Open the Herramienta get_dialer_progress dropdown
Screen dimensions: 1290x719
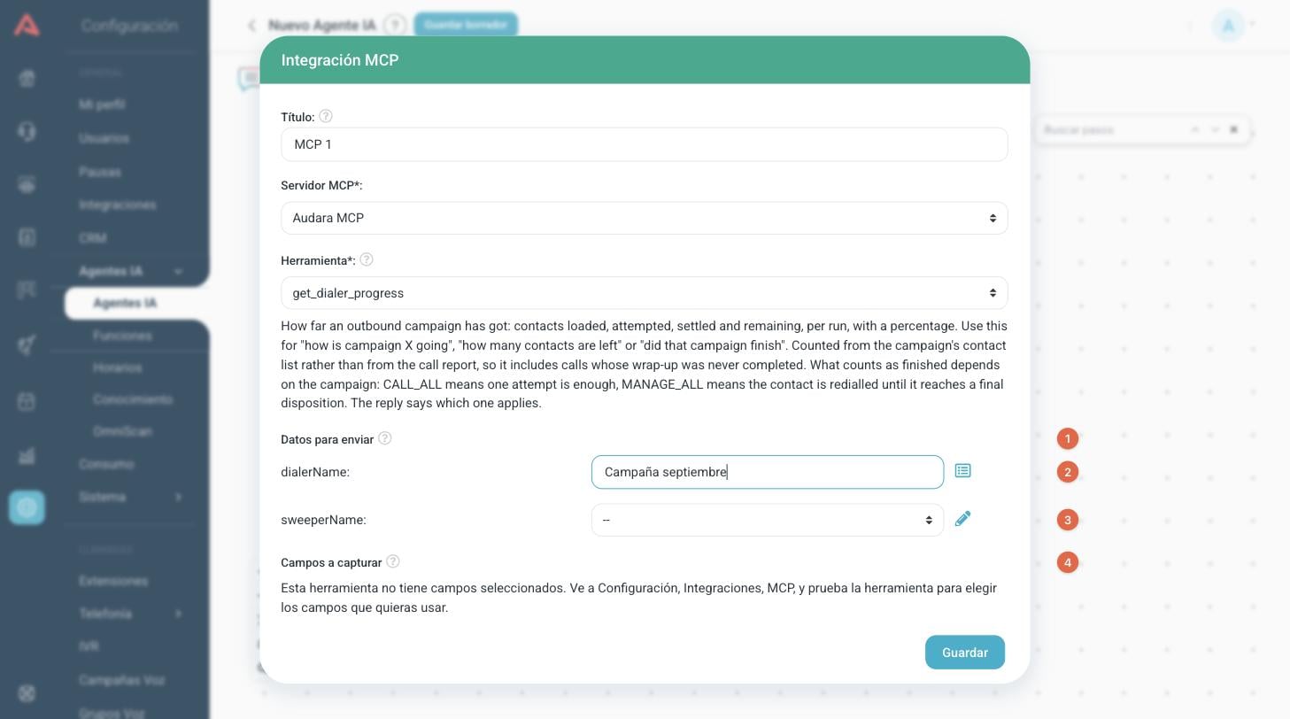(x=644, y=293)
